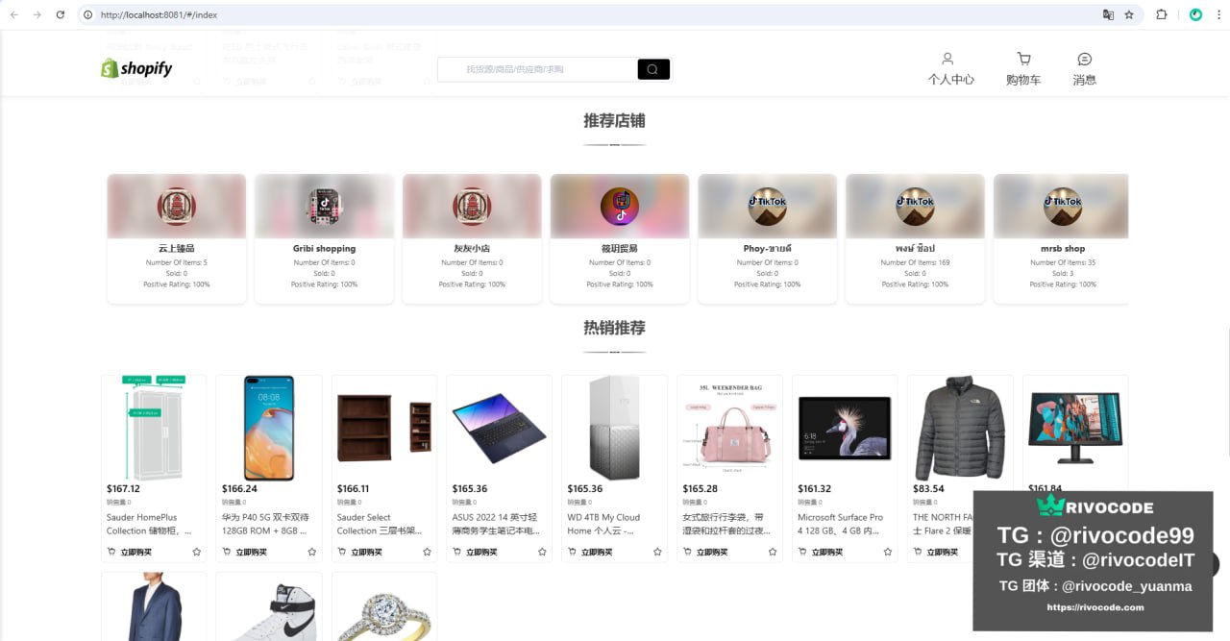This screenshot has width=1230, height=641.
Task: Open the browser extensions puzzle icon
Action: tap(1162, 15)
